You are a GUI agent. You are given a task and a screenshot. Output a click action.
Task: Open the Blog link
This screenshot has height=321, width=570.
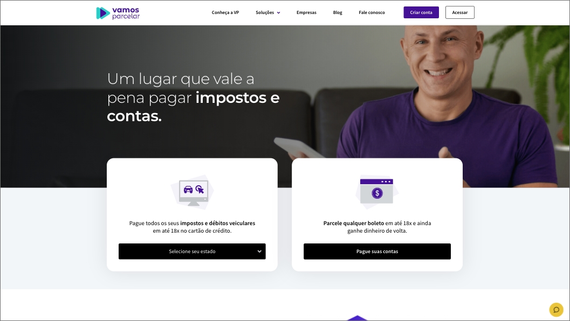click(x=338, y=12)
